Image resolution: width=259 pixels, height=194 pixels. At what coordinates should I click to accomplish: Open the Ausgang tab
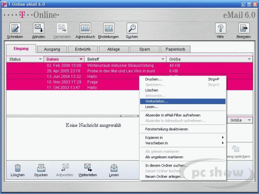click(x=52, y=49)
